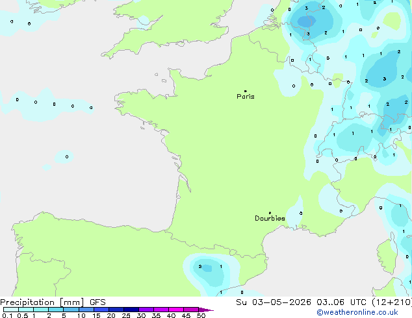Select the 1–2 mm legend color swatch

coord(41,310)
